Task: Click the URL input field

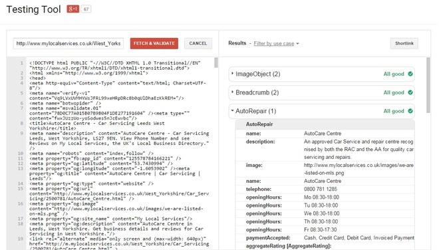Action: 69,43
